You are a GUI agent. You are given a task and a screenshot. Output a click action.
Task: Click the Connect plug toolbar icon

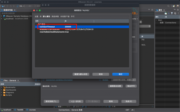pos(7,6)
